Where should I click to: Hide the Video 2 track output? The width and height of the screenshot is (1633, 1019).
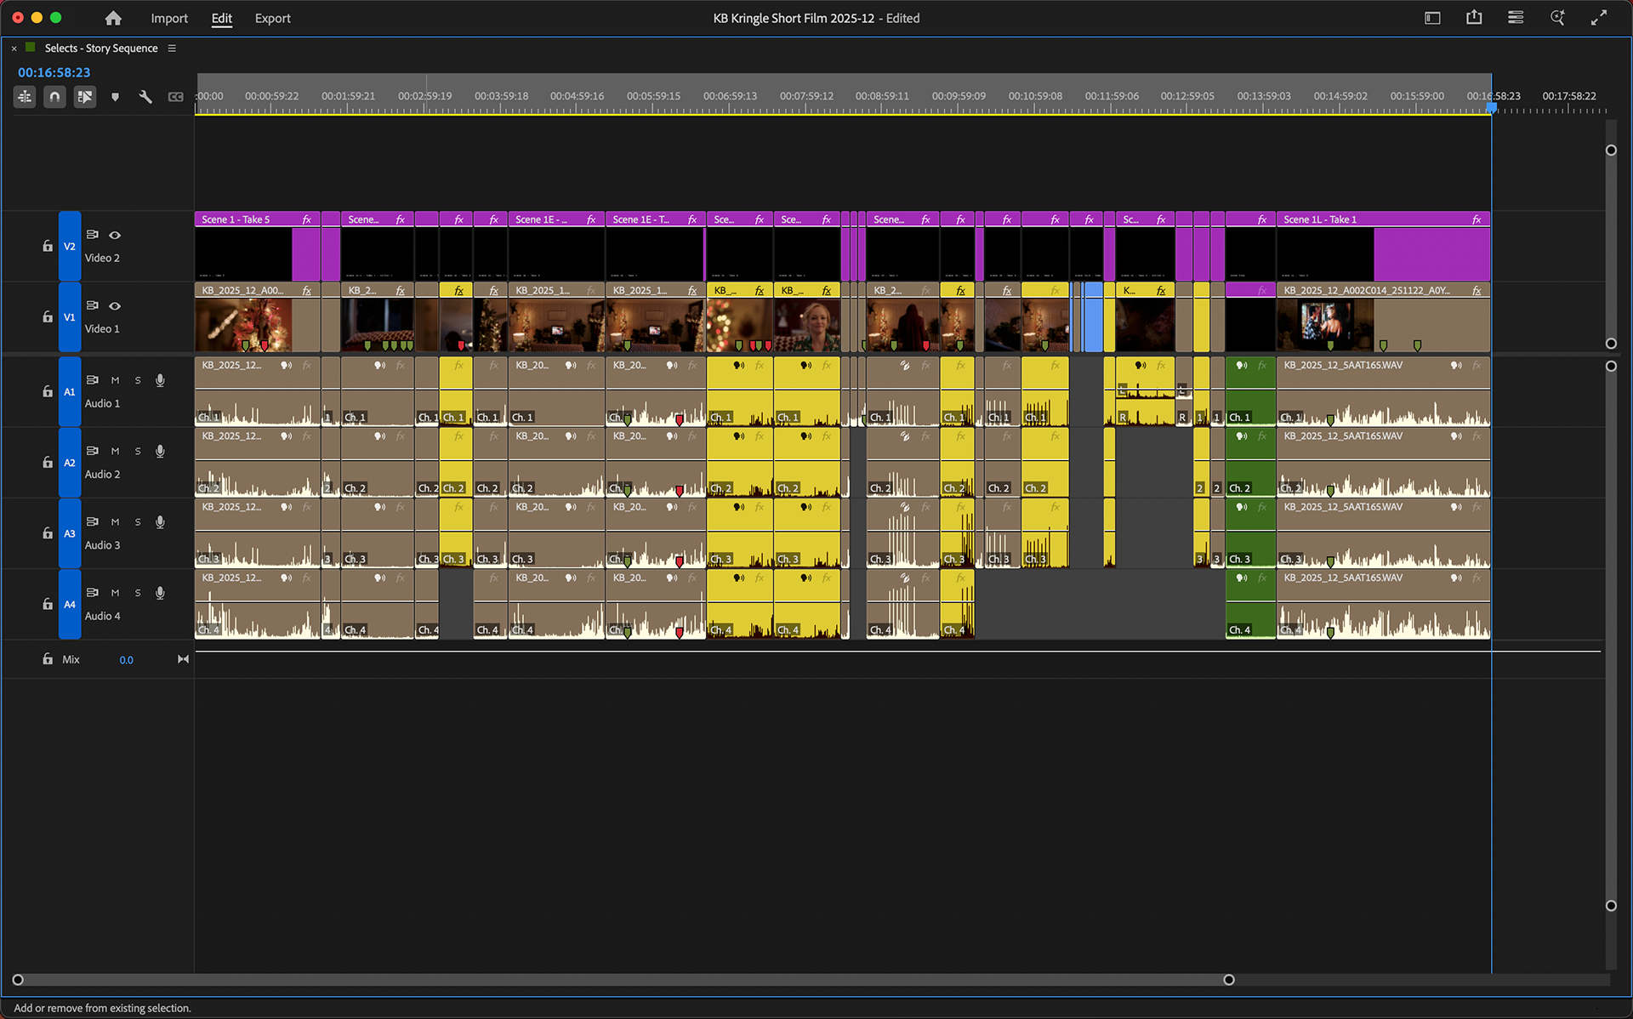pos(115,235)
